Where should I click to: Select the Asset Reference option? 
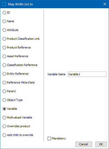click(4, 56)
